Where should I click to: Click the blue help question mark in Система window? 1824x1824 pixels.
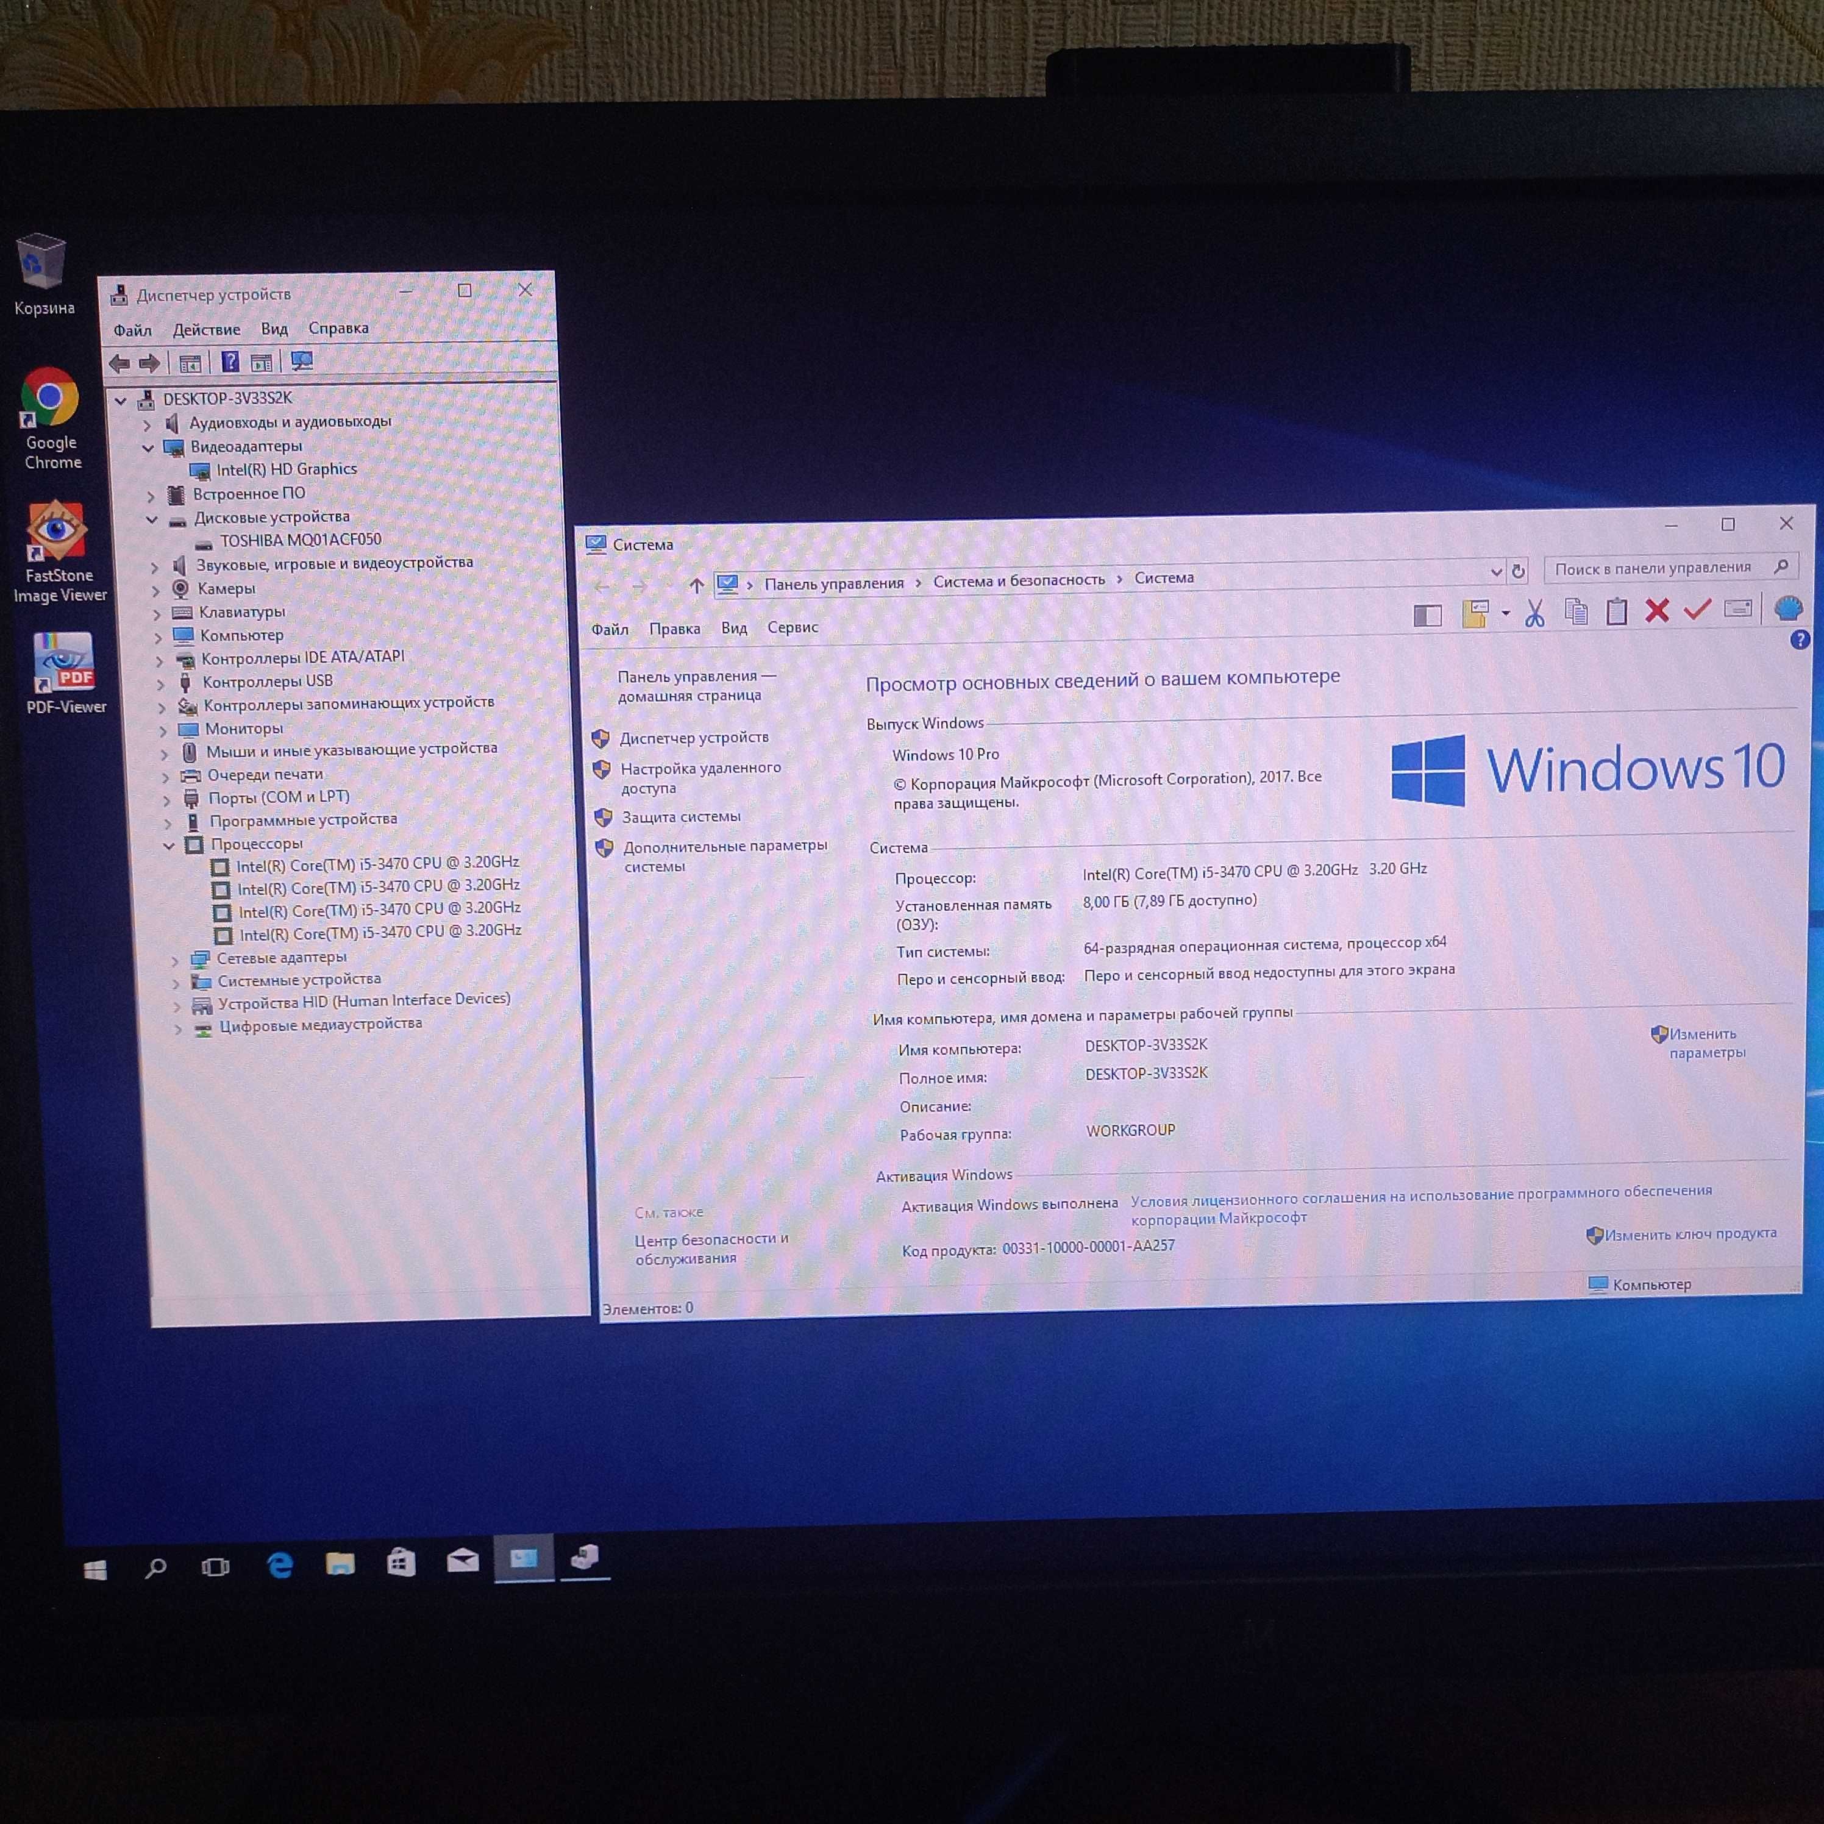click(x=1800, y=640)
